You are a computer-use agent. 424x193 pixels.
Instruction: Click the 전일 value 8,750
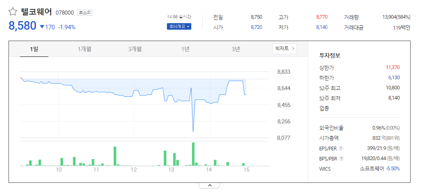tap(256, 17)
